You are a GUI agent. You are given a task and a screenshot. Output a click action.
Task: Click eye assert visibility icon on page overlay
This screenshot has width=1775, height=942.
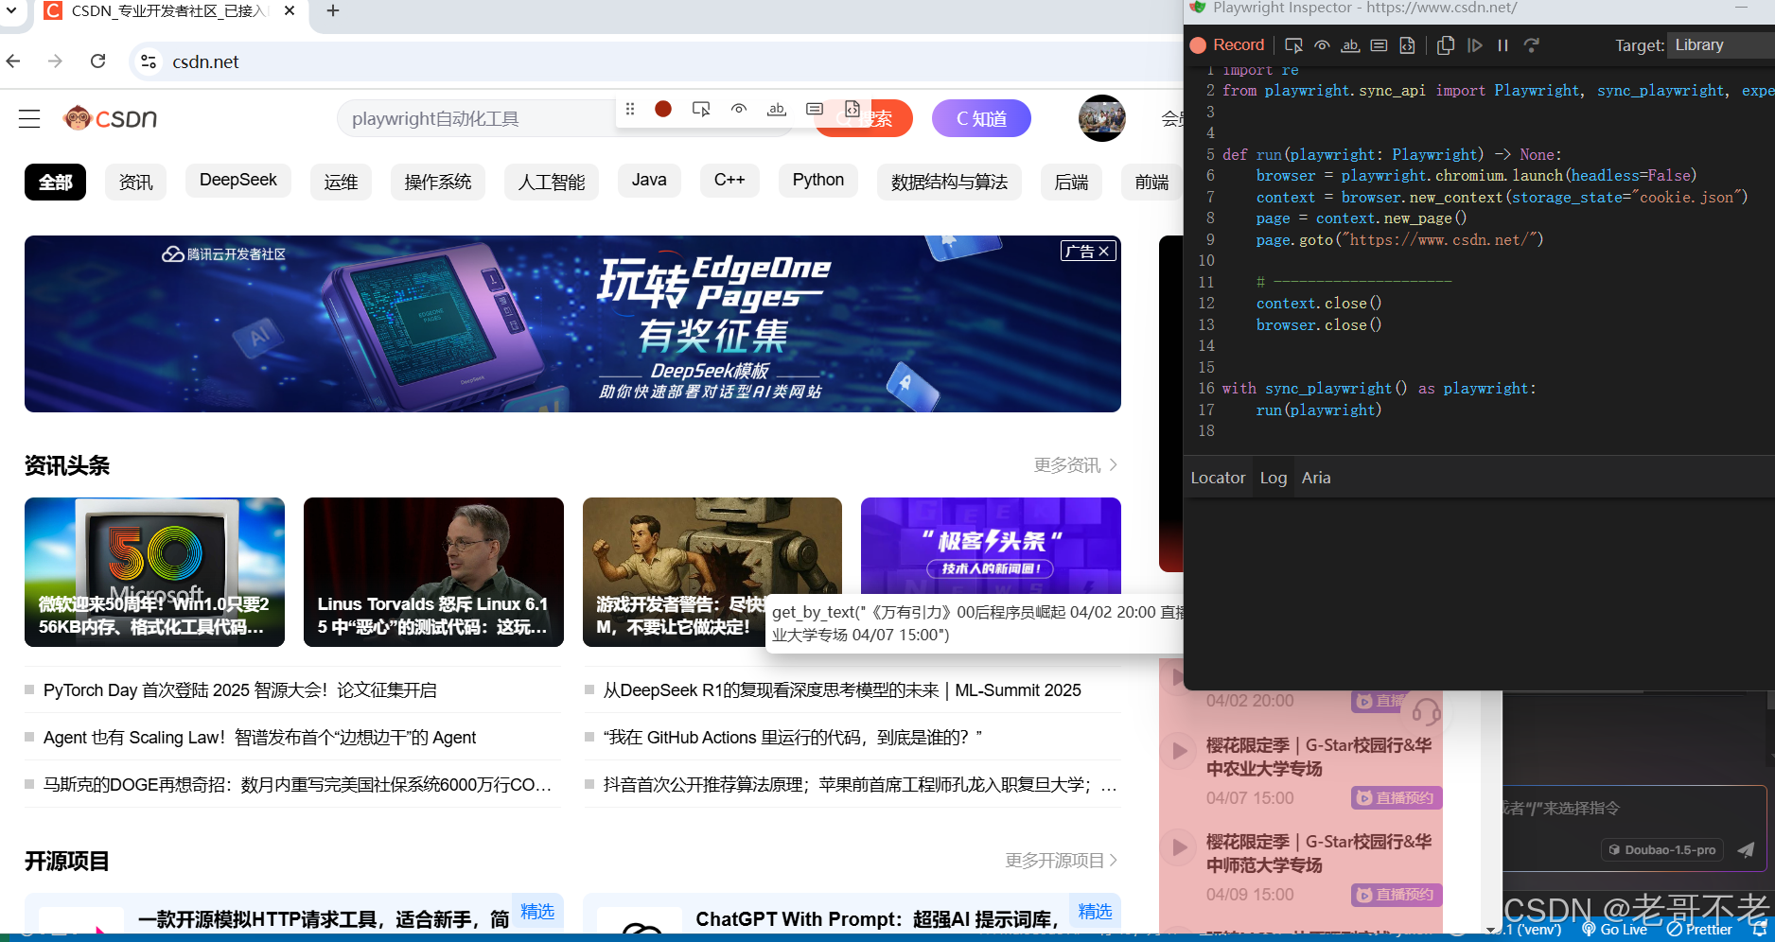(739, 109)
